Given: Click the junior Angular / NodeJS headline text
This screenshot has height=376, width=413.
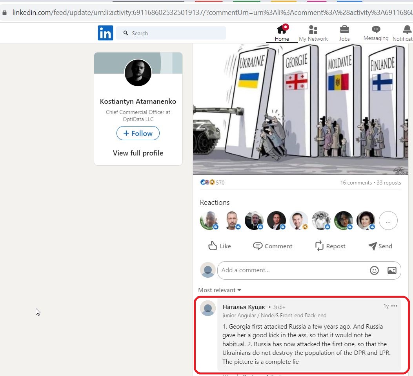Looking at the screenshot, I should [x=274, y=315].
